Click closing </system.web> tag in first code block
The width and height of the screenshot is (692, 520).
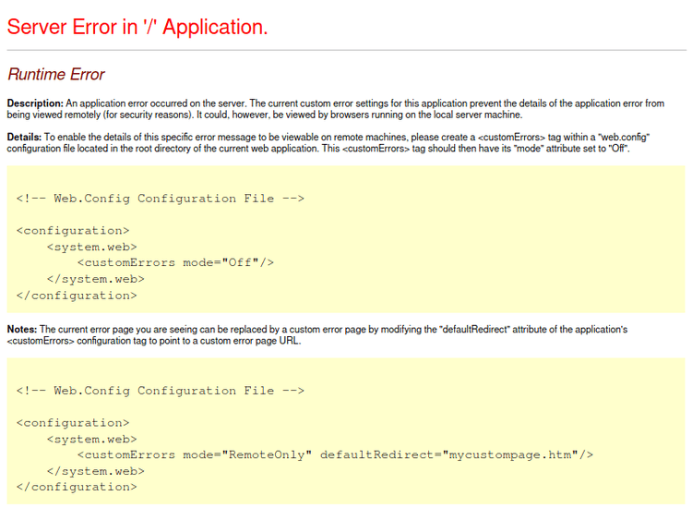(95, 279)
